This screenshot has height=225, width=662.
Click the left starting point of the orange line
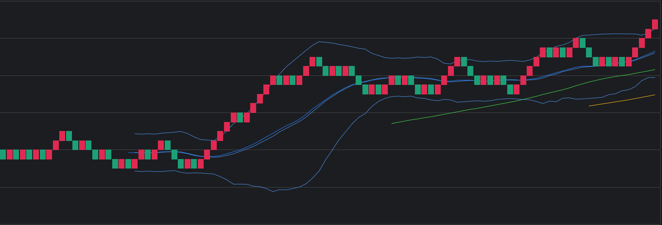tap(589, 106)
